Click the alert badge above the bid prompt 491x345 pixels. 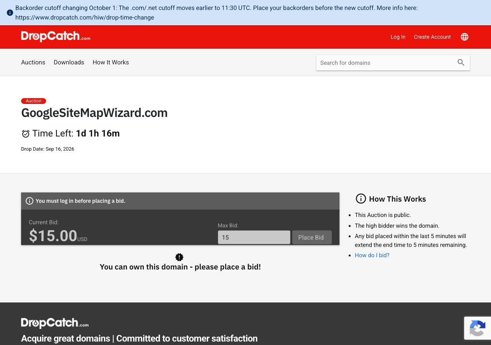[x=179, y=257]
